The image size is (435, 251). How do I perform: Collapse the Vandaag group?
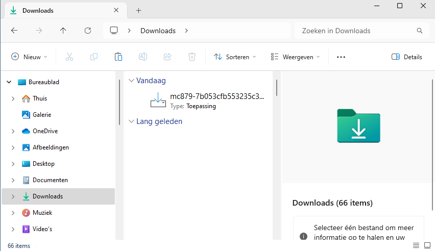click(131, 81)
